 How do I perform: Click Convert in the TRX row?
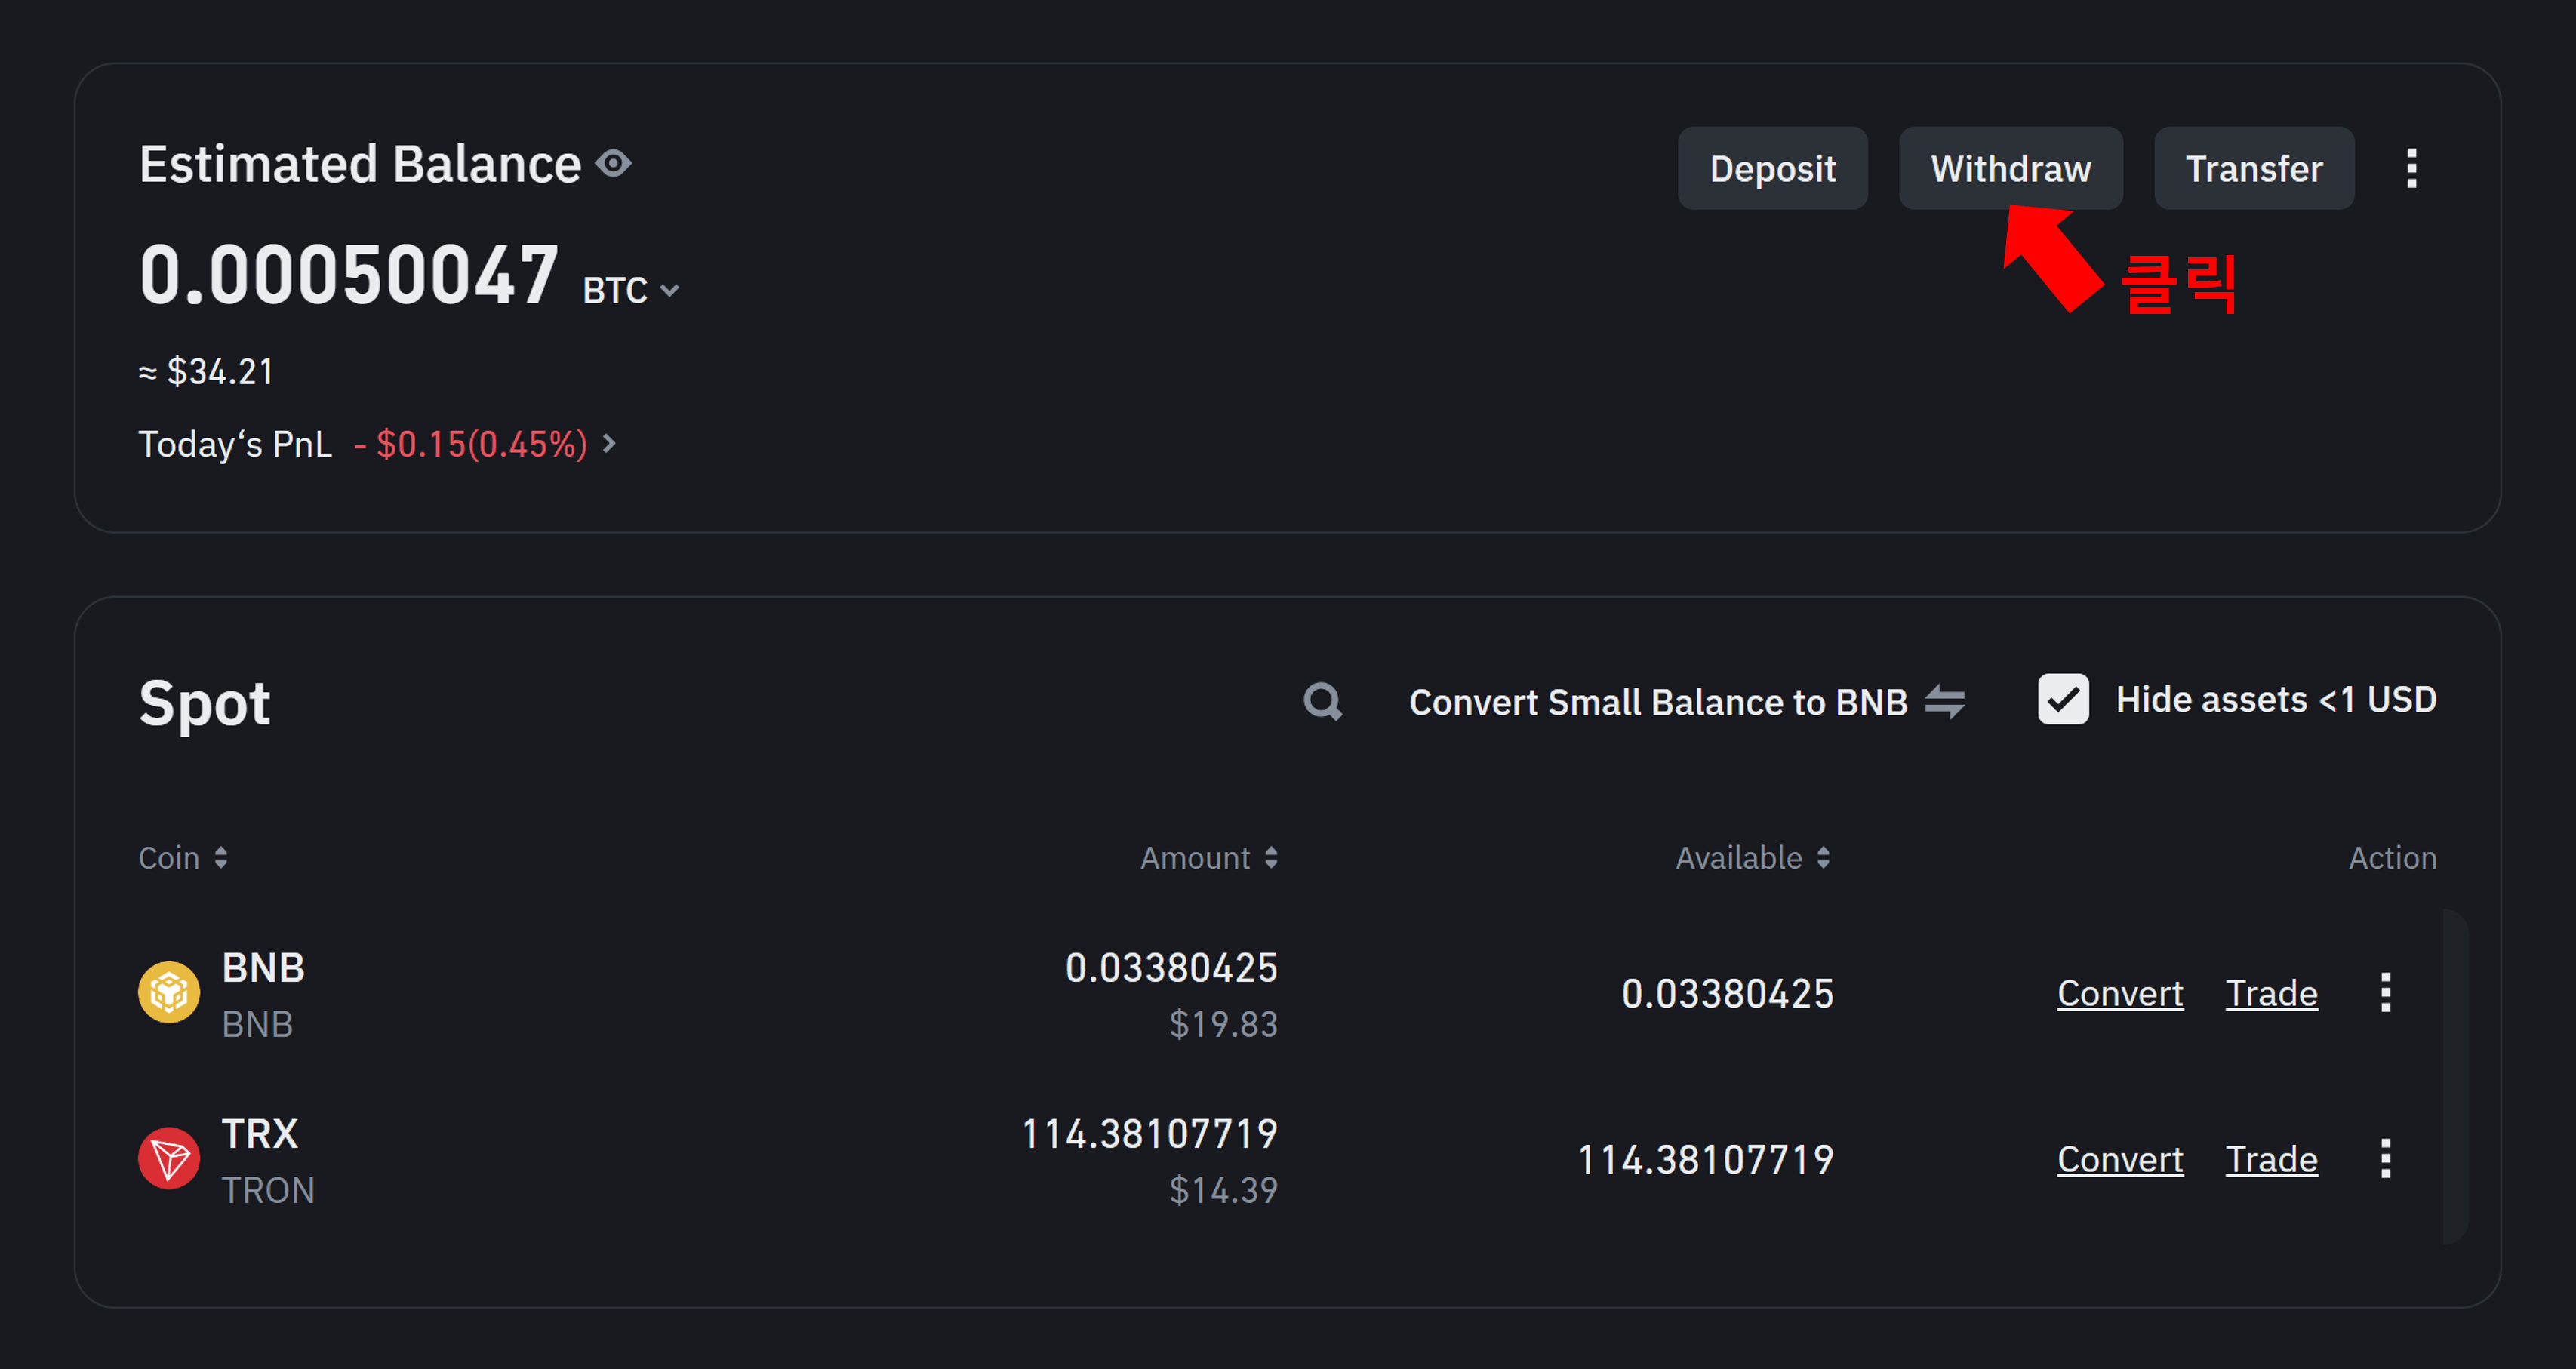point(2119,1159)
